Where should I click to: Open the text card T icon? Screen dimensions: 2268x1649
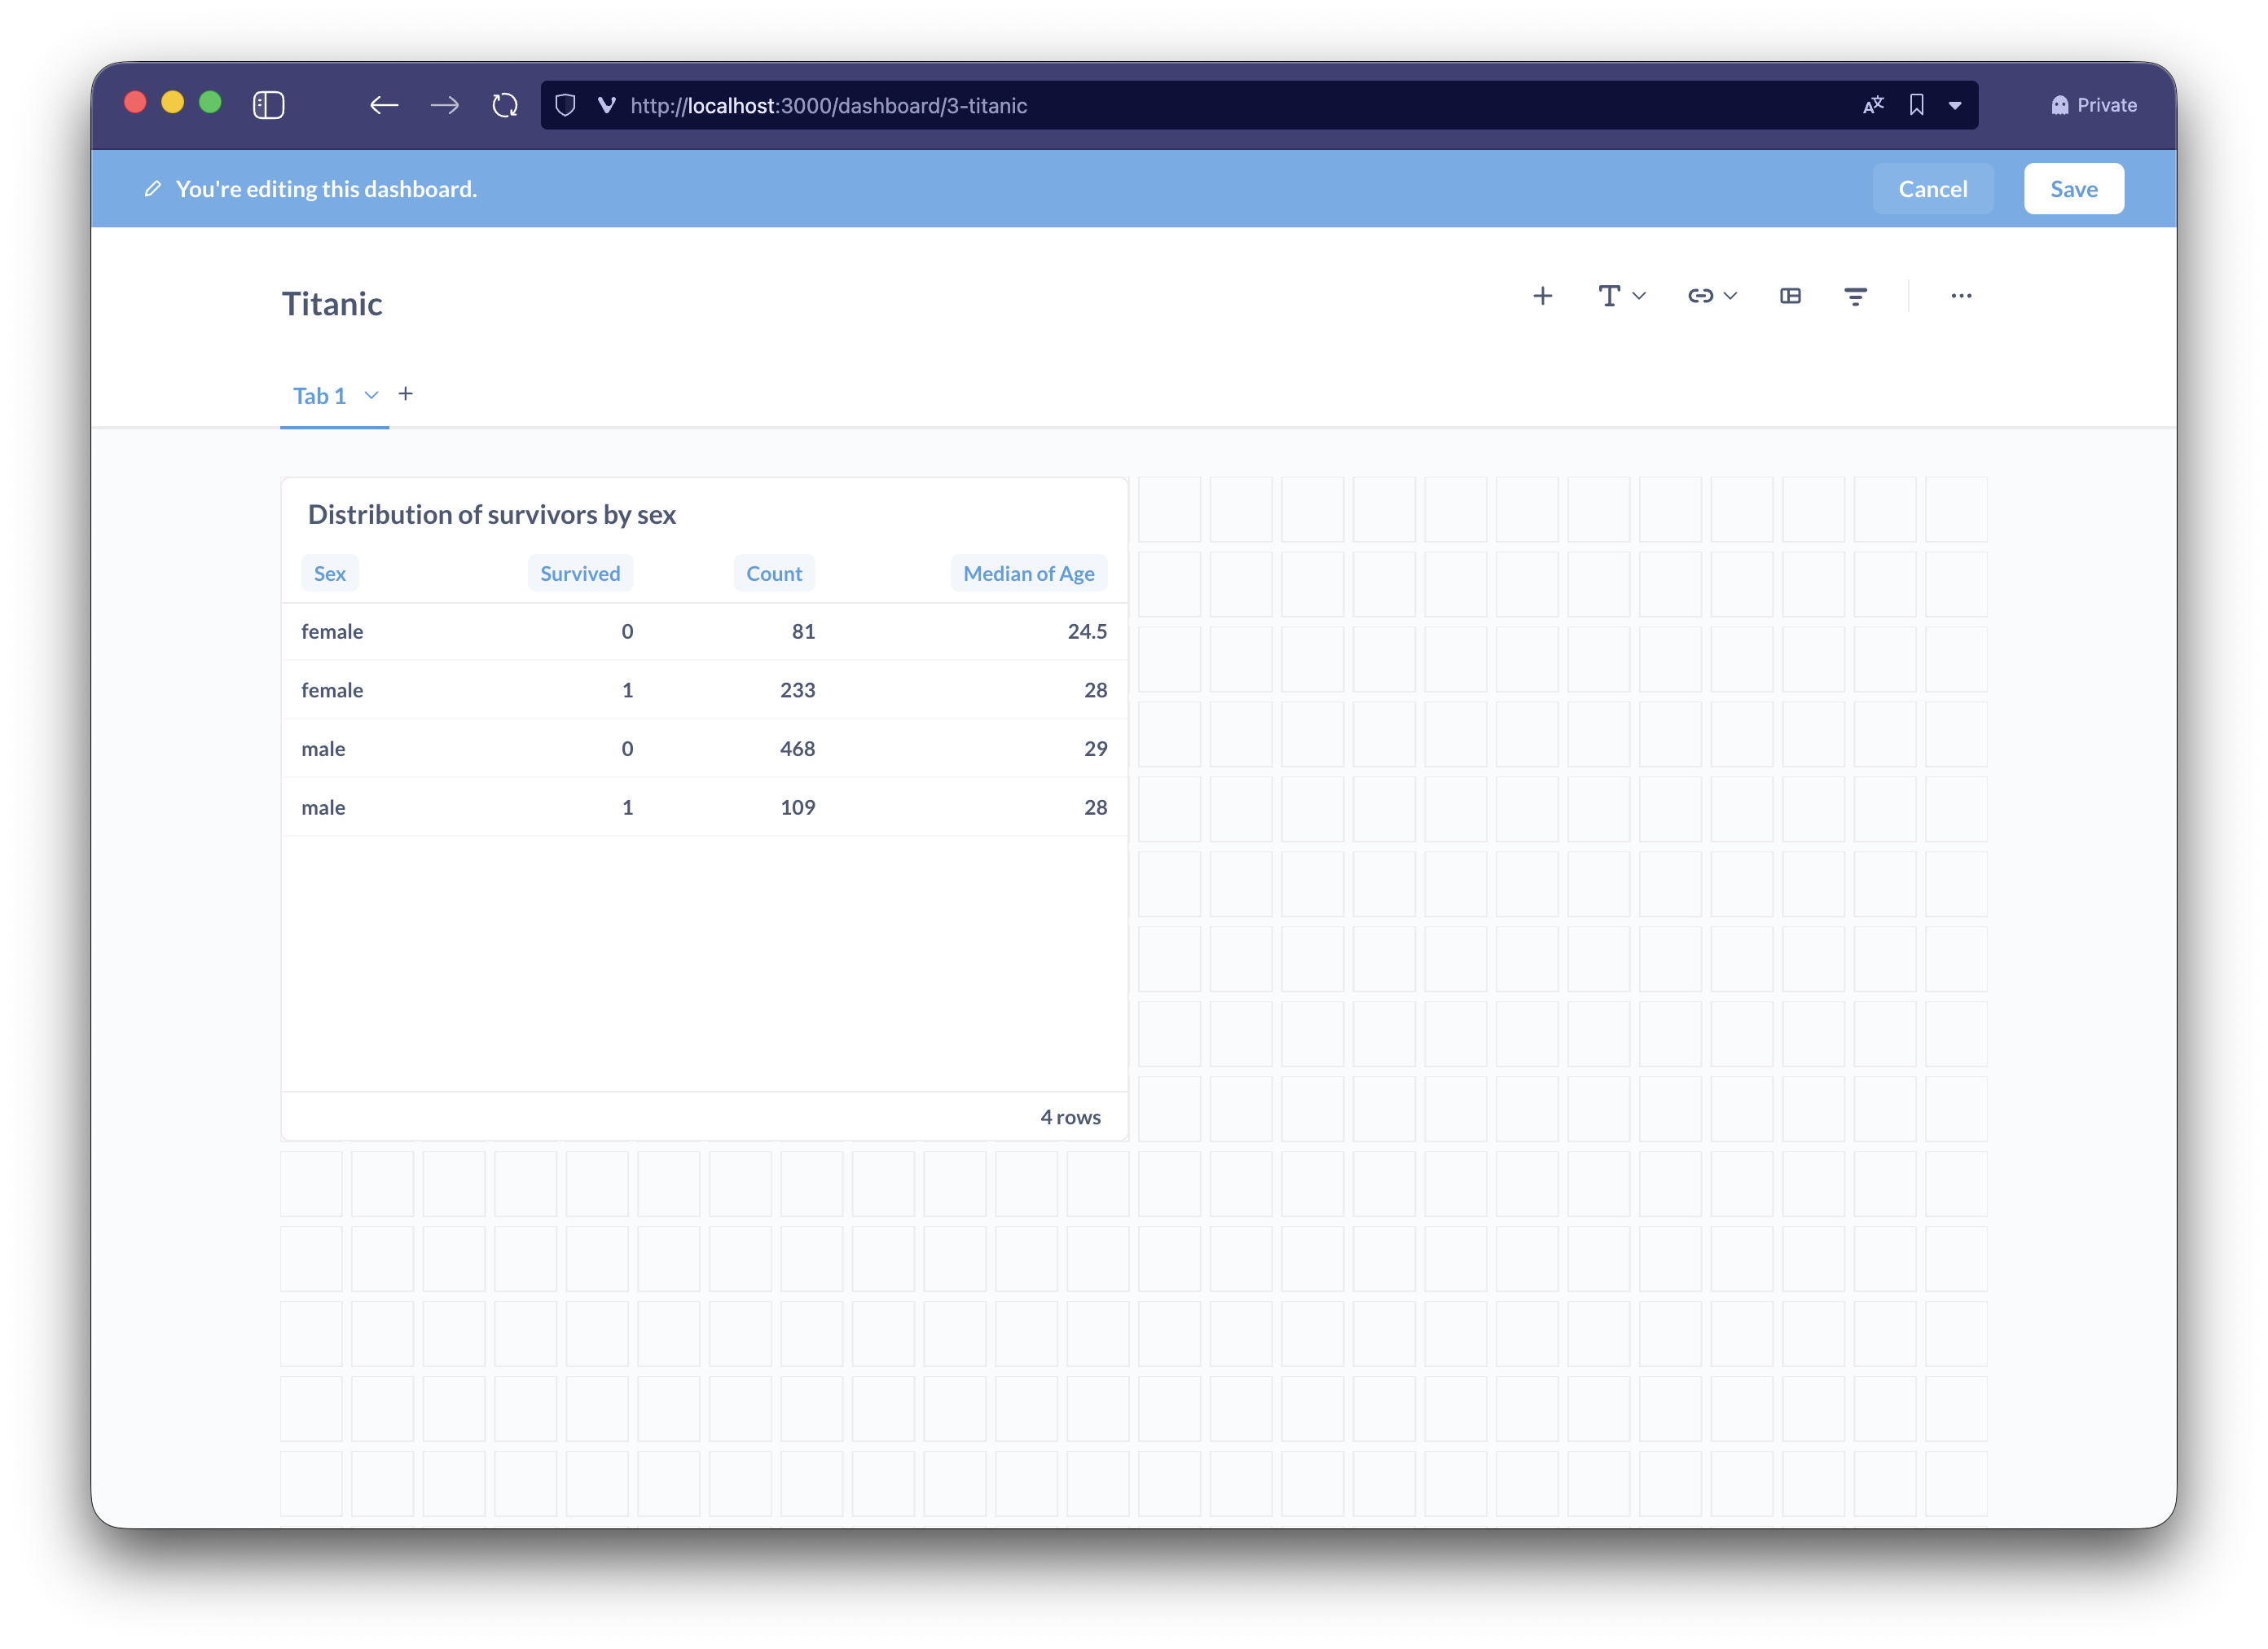1608,296
